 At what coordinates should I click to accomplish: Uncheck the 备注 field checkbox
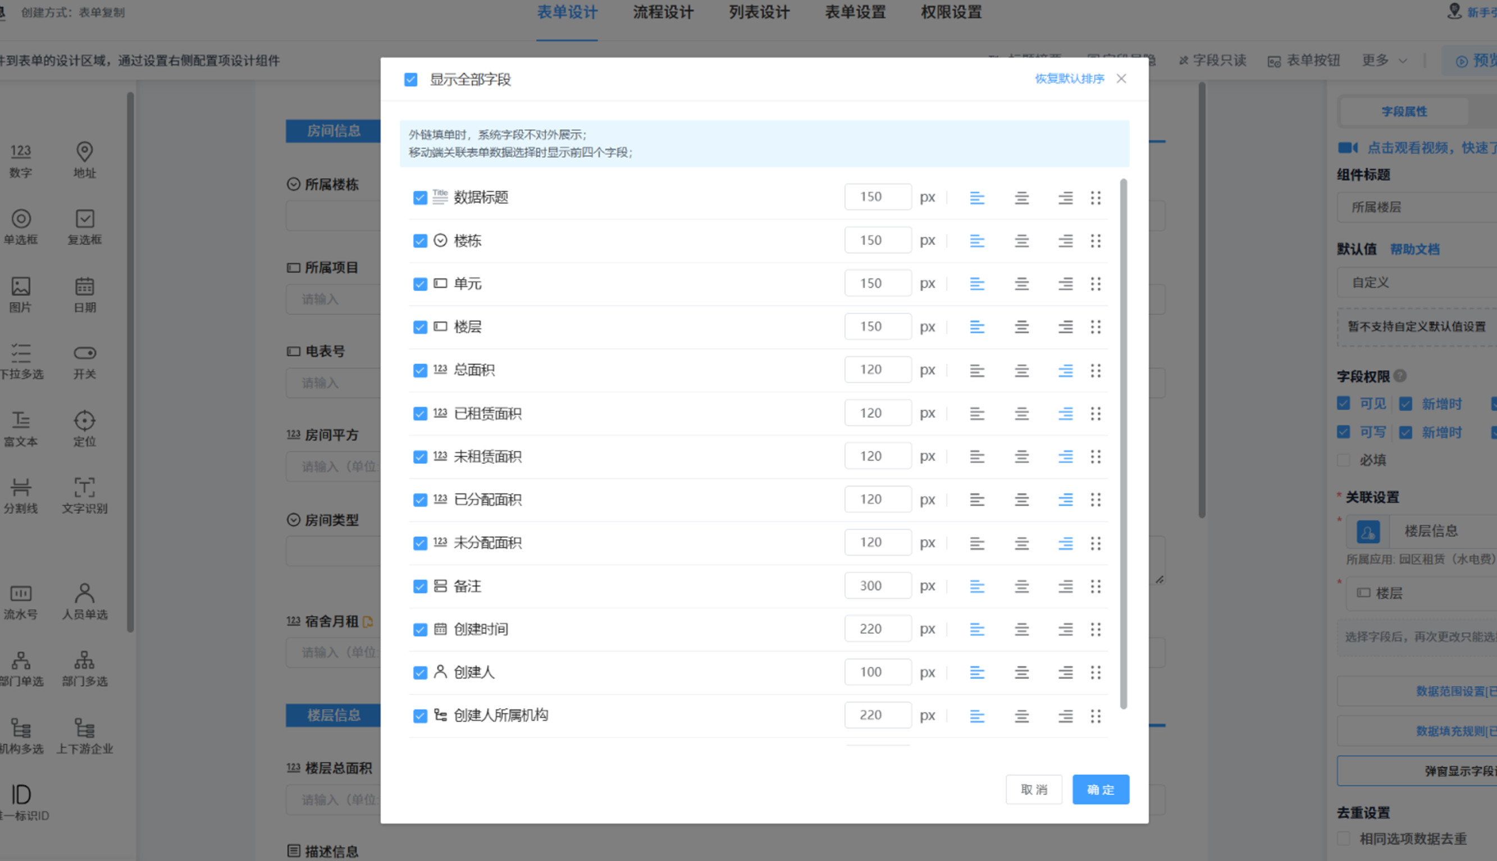click(x=420, y=586)
